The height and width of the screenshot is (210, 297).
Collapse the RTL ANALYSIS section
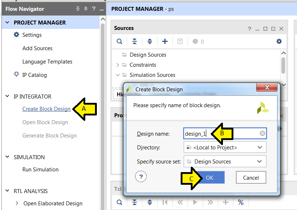(7, 191)
